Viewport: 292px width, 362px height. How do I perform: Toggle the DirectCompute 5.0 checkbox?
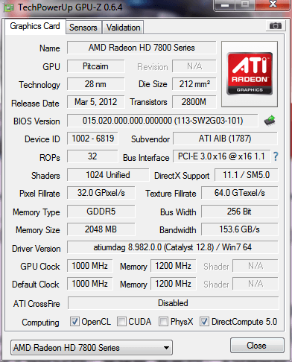point(204,321)
